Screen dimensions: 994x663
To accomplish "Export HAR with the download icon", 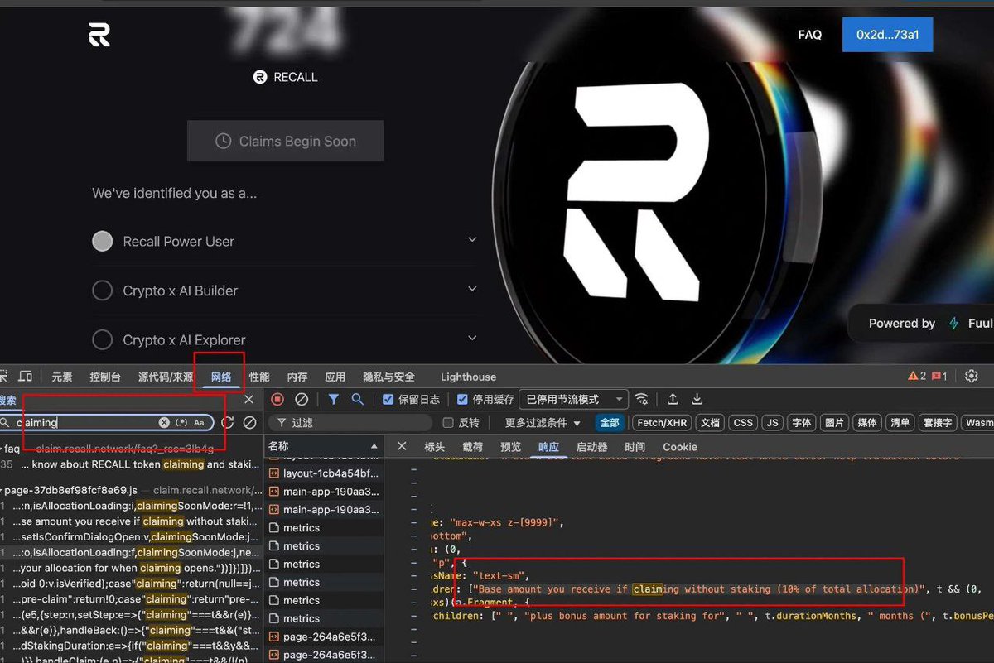I will [x=697, y=399].
